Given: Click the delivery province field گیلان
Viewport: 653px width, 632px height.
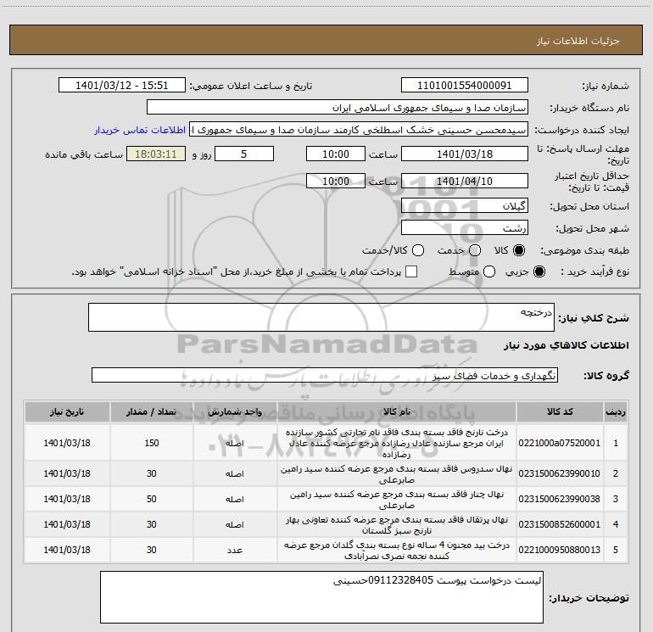Looking at the screenshot, I should [x=465, y=206].
